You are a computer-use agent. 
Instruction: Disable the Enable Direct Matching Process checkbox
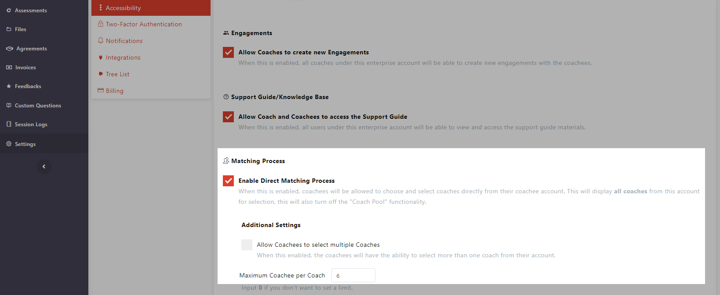[x=229, y=181]
